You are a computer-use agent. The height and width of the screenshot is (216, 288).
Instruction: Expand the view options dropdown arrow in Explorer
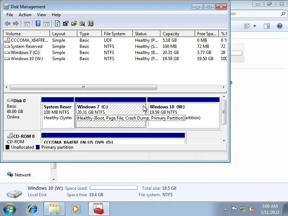coord(255,26)
